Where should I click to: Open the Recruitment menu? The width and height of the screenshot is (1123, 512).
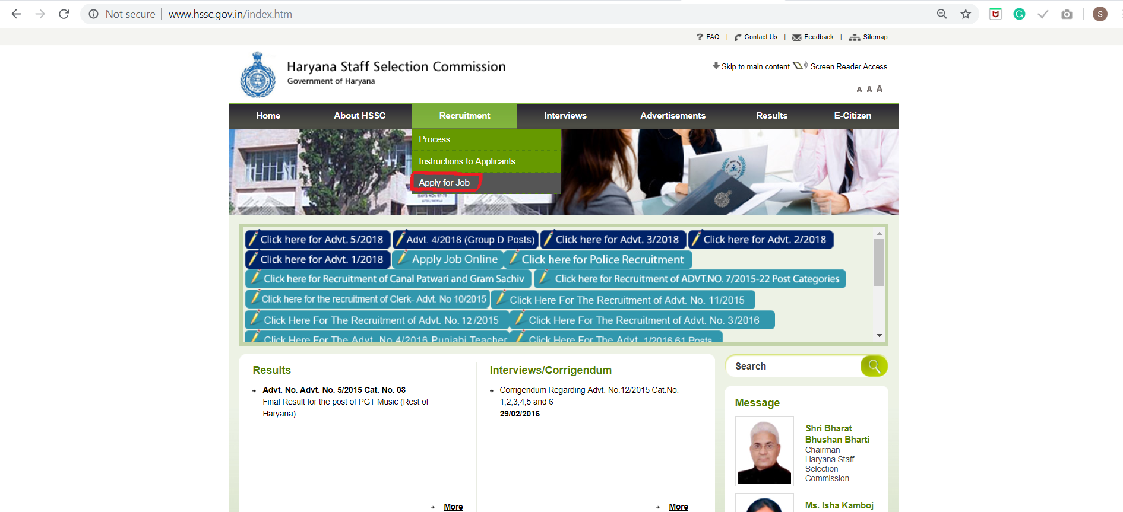[464, 116]
